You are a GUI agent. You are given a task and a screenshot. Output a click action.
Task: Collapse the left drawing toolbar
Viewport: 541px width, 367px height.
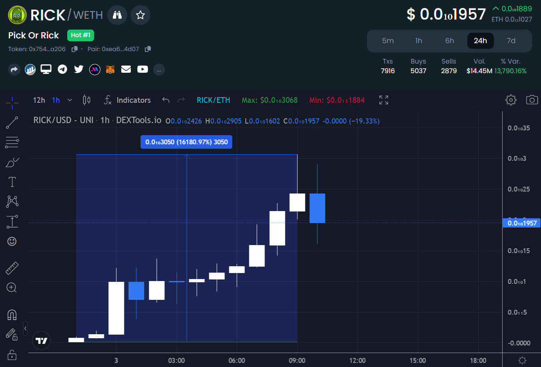(x=25, y=328)
